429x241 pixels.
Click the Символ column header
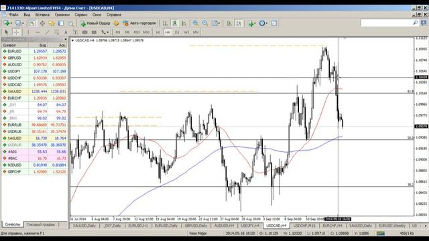coord(15,45)
